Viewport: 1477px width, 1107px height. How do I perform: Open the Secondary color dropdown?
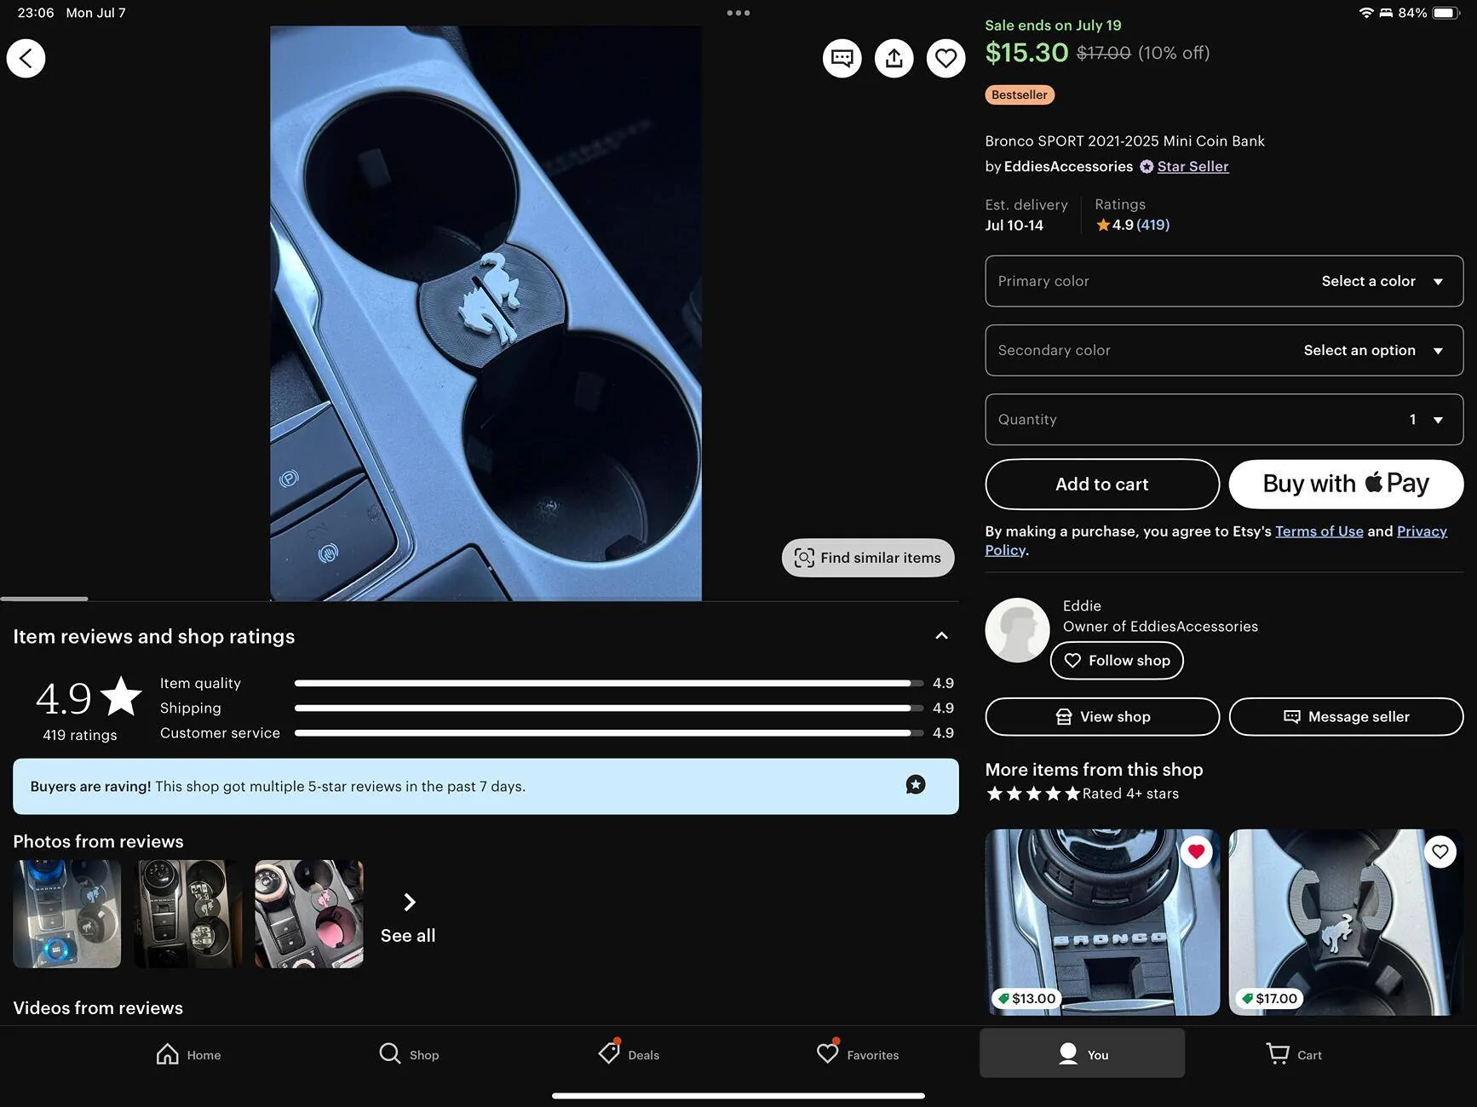[1223, 350]
